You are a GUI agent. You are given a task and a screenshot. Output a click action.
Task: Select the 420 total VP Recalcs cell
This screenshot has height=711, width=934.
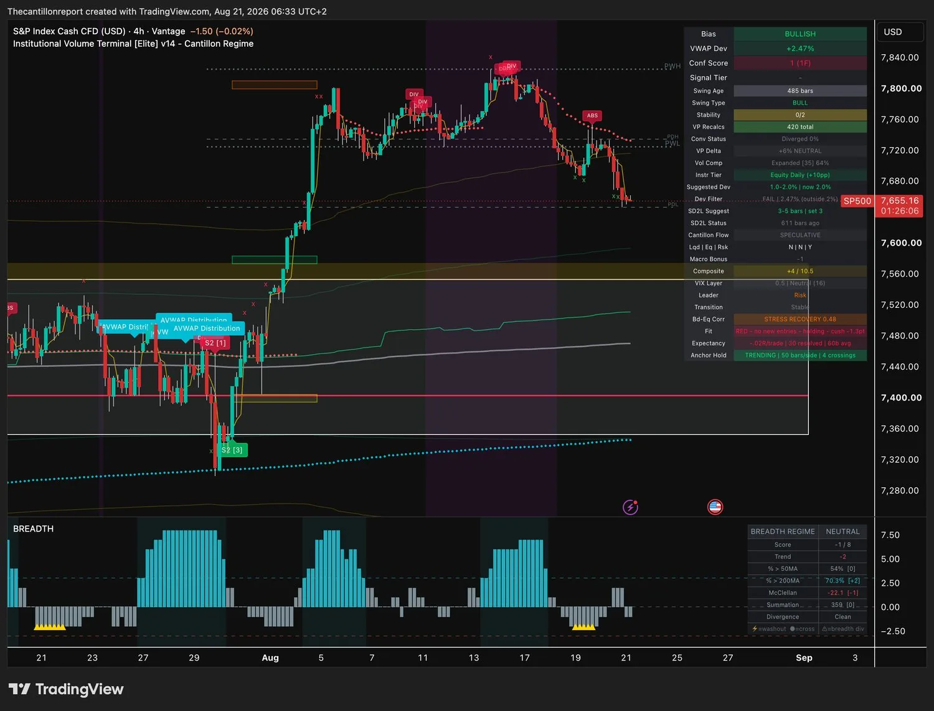pyautogui.click(x=800, y=127)
